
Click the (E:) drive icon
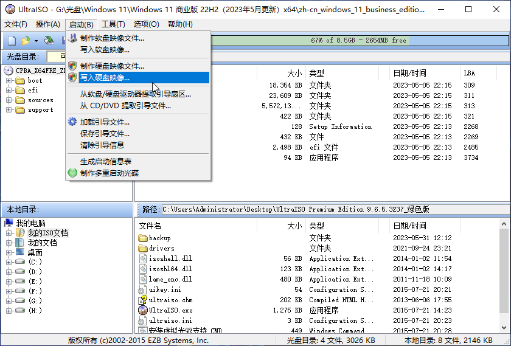tap(20, 281)
